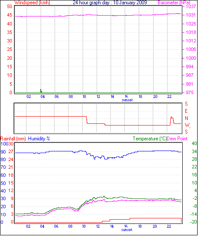Click the blue humidity line dip near hour 12
This screenshot has width=198, height=240.
pyautogui.click(x=94, y=158)
